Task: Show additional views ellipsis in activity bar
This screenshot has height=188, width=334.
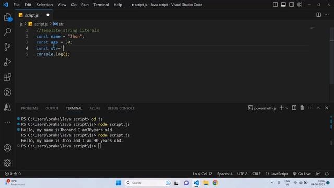Action: point(7,122)
